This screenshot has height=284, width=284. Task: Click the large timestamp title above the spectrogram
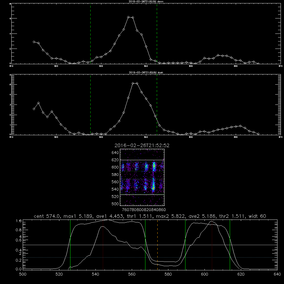point(142,145)
